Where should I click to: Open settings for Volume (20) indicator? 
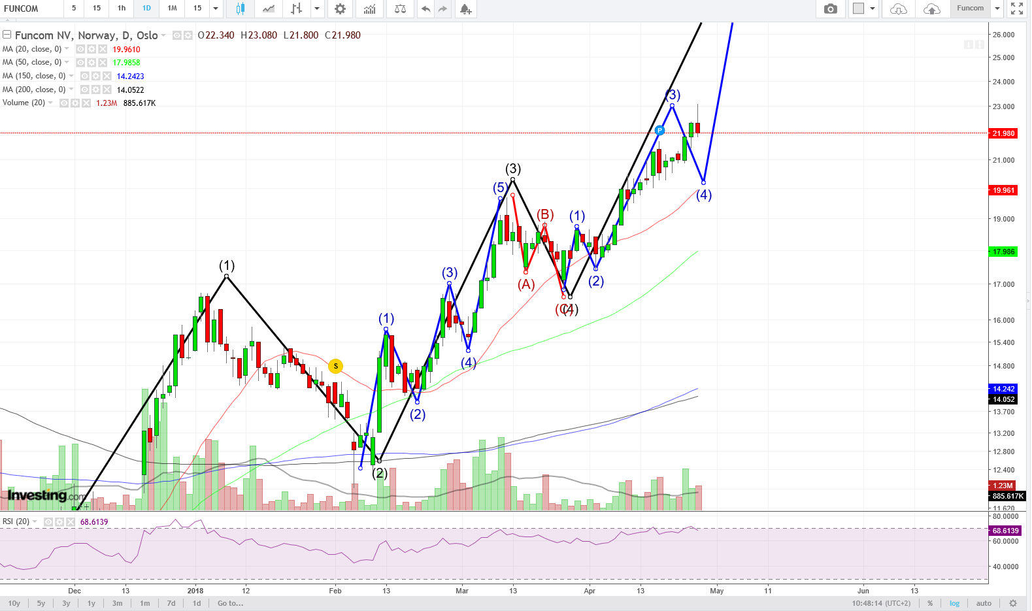75,103
